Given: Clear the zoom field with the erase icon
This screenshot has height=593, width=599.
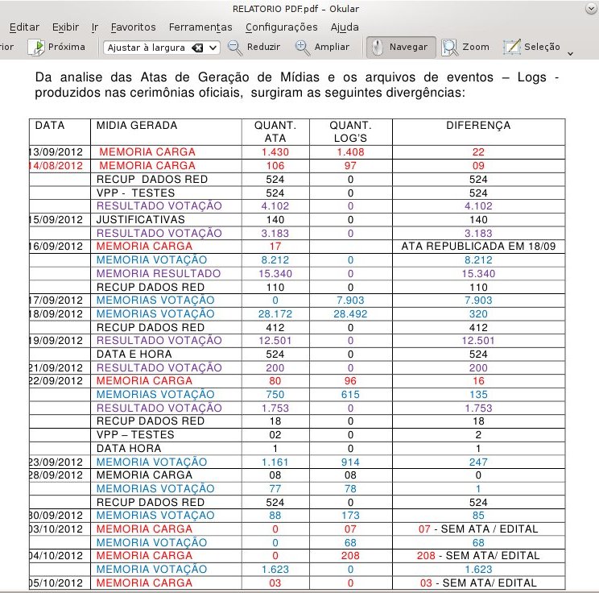Looking at the screenshot, I should pos(197,48).
